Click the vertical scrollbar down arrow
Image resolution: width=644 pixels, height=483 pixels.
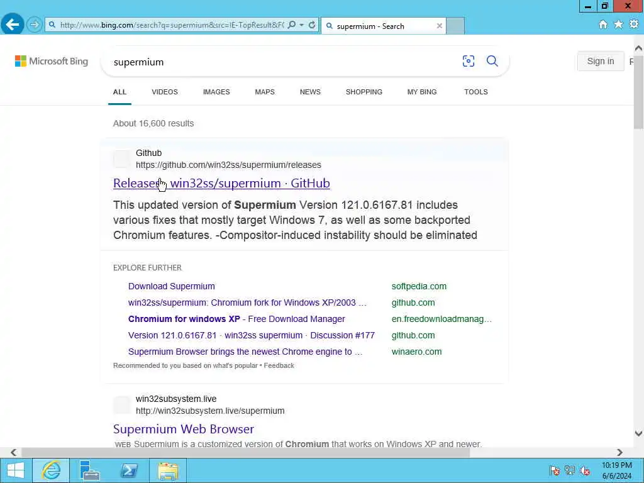(638, 433)
